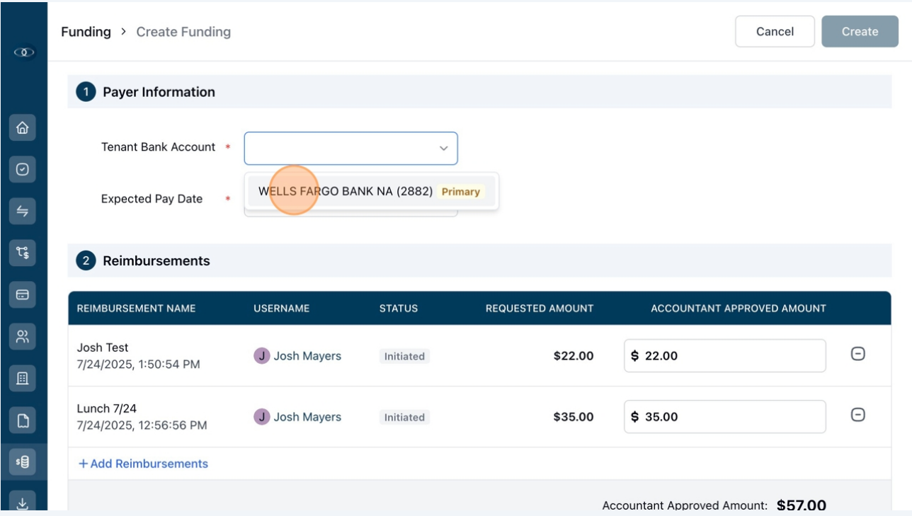Screen dimensions: 912x516
Task: Open the download sidebar icon
Action: 23,501
